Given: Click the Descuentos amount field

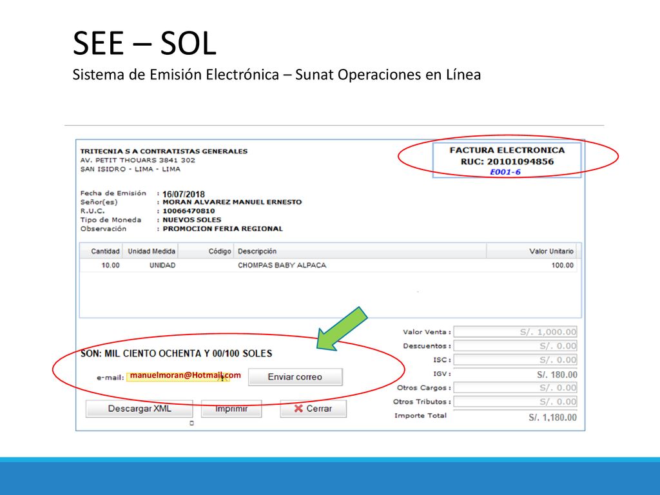Looking at the screenshot, I should pos(515,345).
